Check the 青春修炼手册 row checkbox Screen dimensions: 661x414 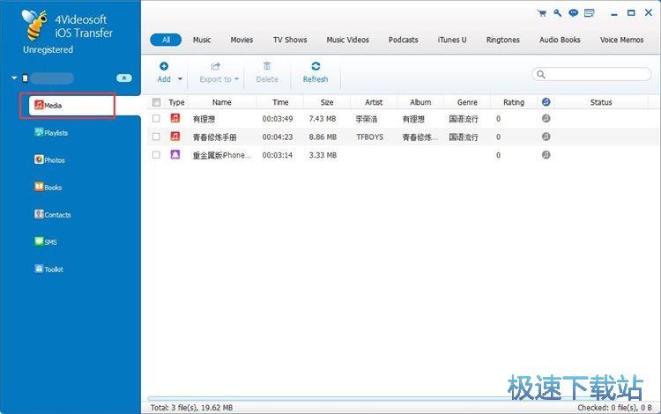(x=156, y=137)
